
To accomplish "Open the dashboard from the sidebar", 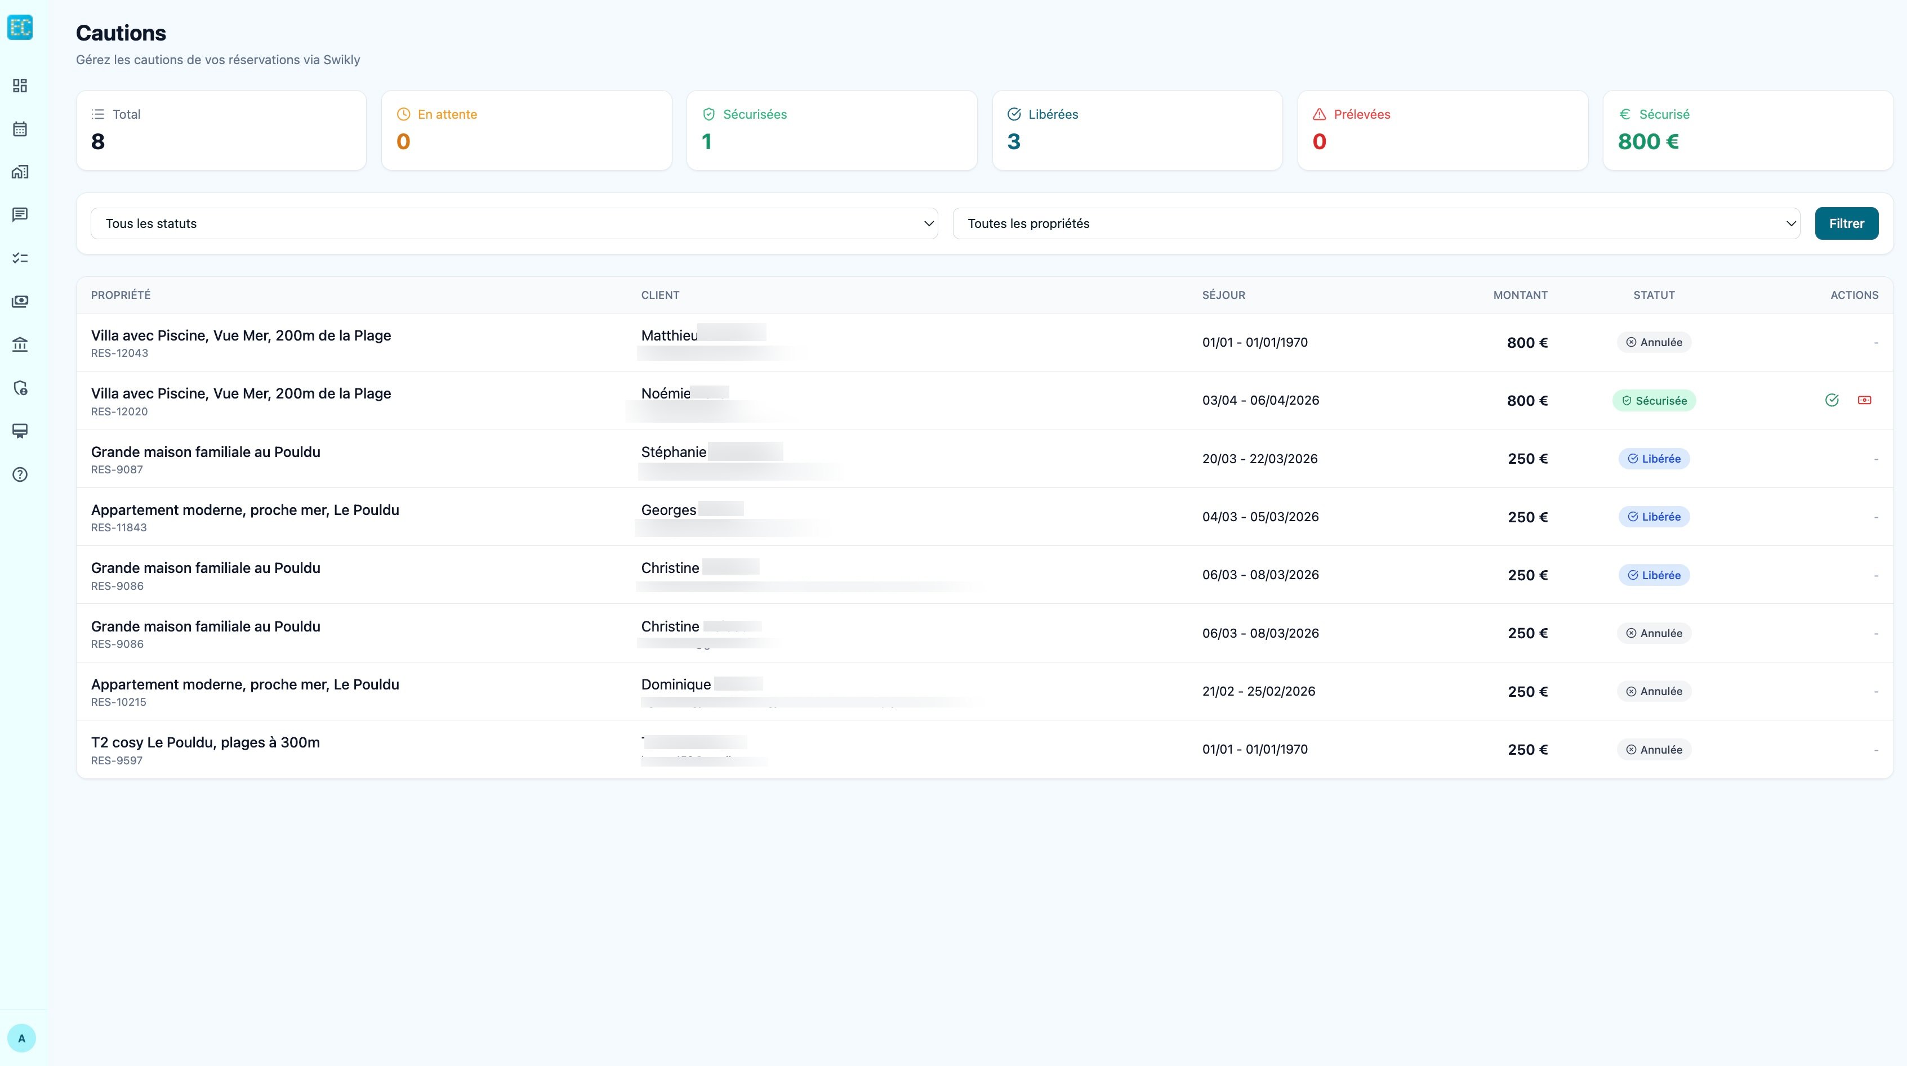I will point(20,85).
